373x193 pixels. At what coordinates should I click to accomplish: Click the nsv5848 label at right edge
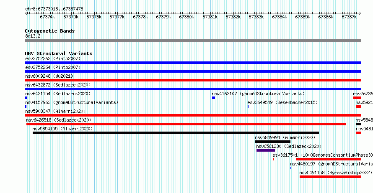(x=364, y=120)
